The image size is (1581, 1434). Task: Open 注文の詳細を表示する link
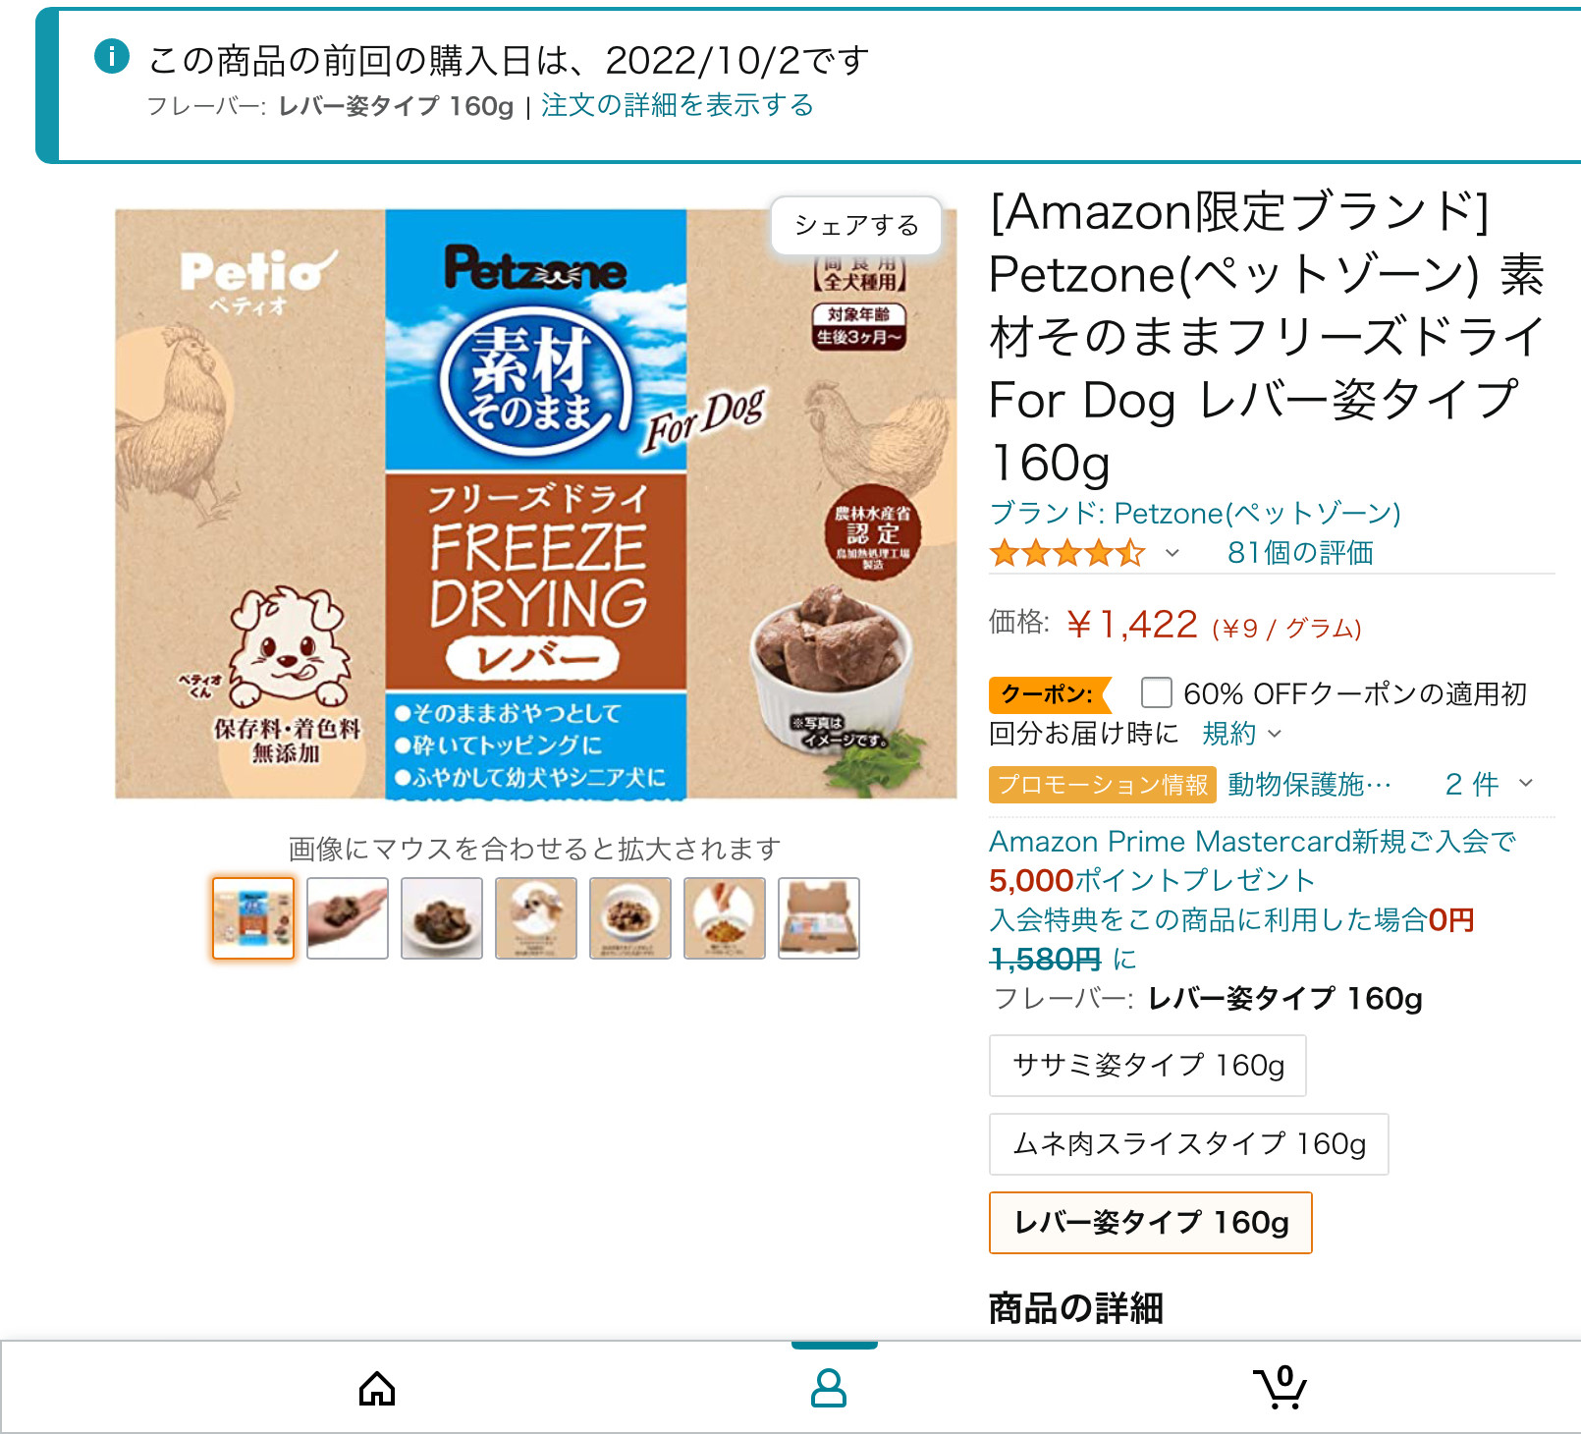[678, 105]
